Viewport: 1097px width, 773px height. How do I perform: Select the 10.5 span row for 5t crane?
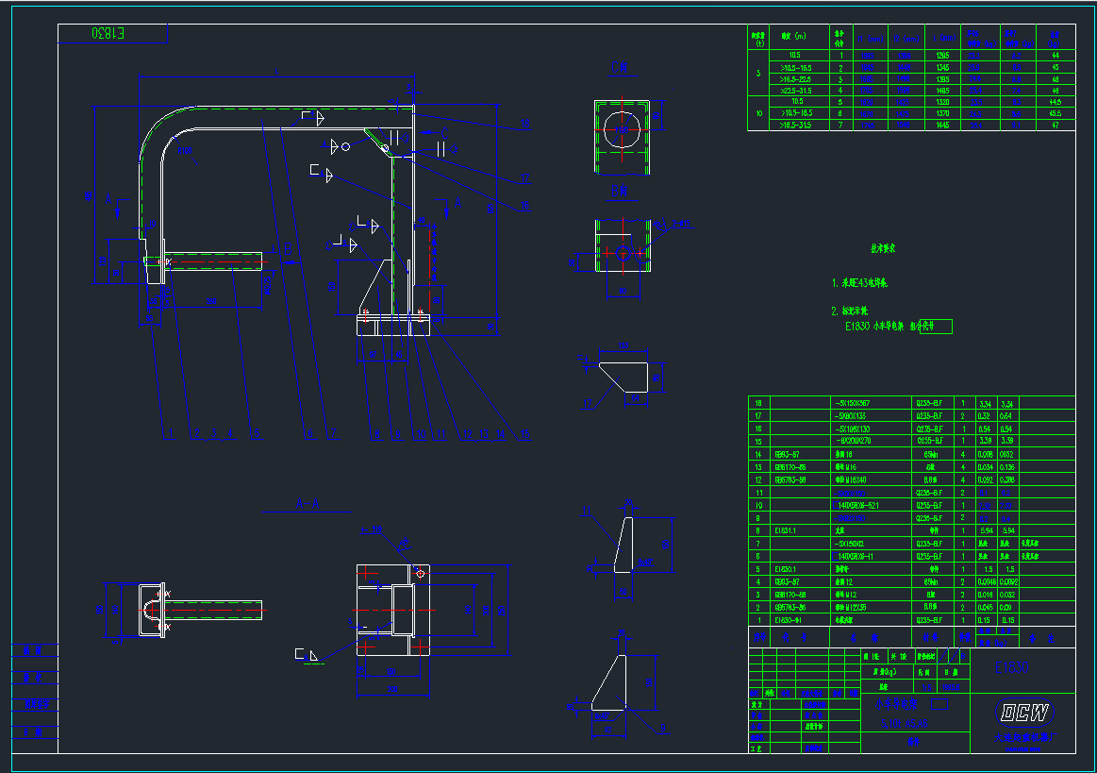[x=795, y=55]
